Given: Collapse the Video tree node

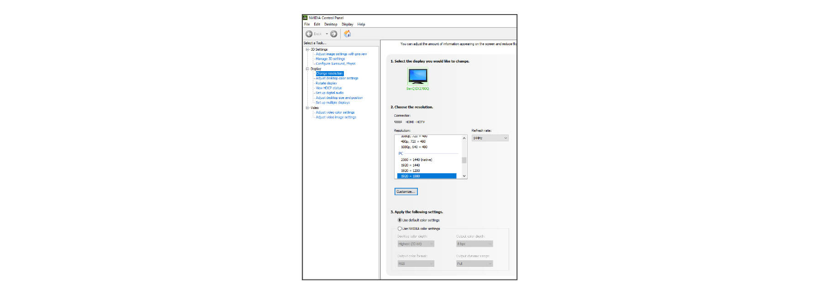Looking at the screenshot, I should (x=307, y=108).
